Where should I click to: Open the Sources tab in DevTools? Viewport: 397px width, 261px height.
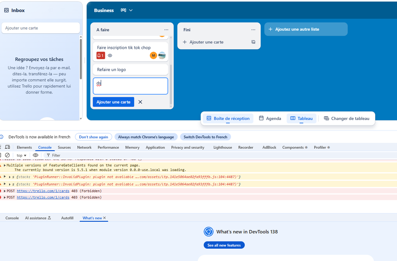64,147
